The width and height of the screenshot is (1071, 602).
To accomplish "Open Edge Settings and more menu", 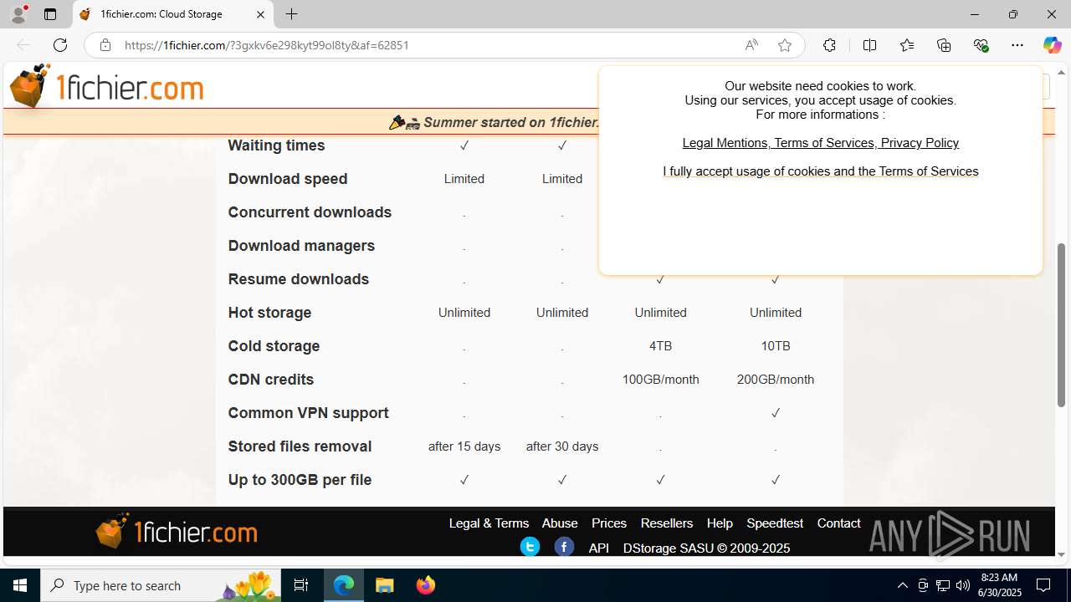I will 1017,45.
